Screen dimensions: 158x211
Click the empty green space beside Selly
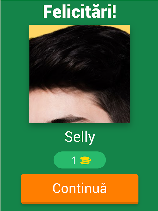[x=121, y=137]
